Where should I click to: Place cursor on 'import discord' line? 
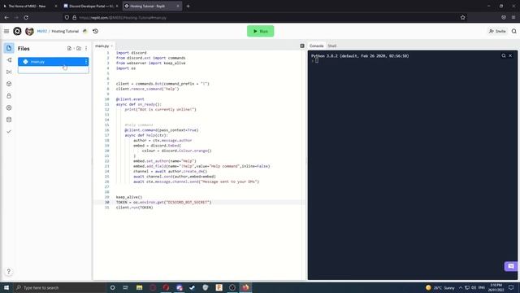coord(131,53)
